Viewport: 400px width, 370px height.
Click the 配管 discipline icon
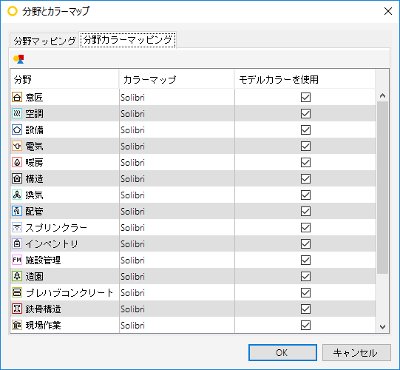click(17, 211)
